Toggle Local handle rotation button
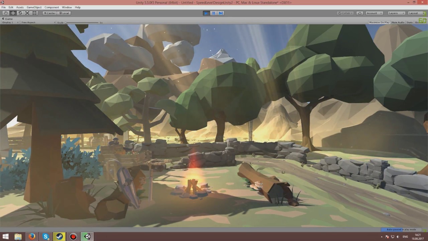Viewport: 428px width, 241px height. [x=64, y=13]
